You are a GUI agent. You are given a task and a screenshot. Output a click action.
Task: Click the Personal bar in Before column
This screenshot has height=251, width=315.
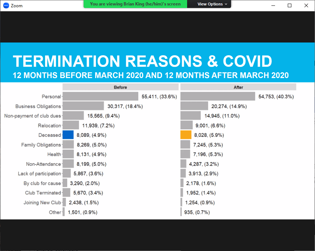[x=100, y=96]
